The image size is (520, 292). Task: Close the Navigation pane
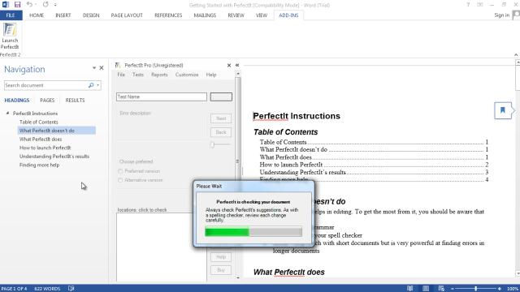(102, 68)
